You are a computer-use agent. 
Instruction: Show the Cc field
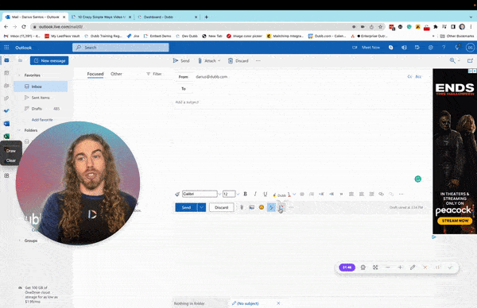tap(409, 76)
